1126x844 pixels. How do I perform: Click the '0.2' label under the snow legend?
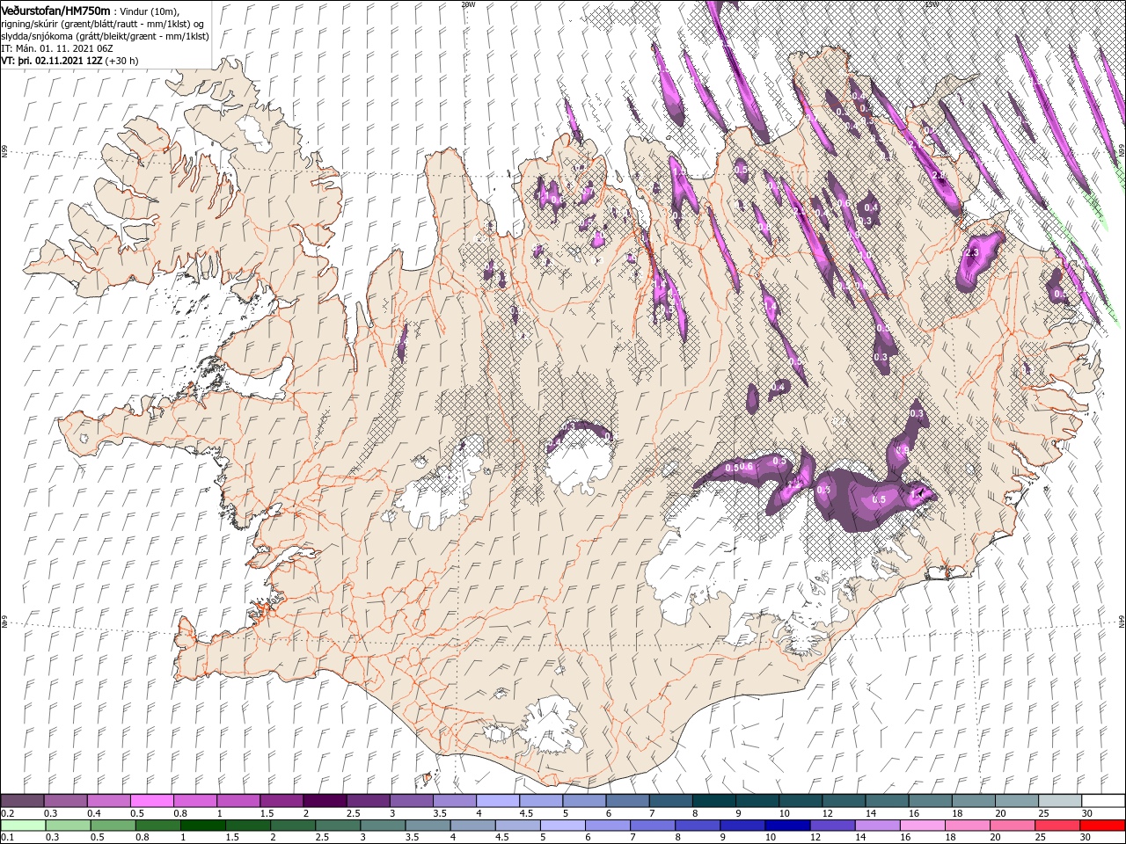pos(7,813)
